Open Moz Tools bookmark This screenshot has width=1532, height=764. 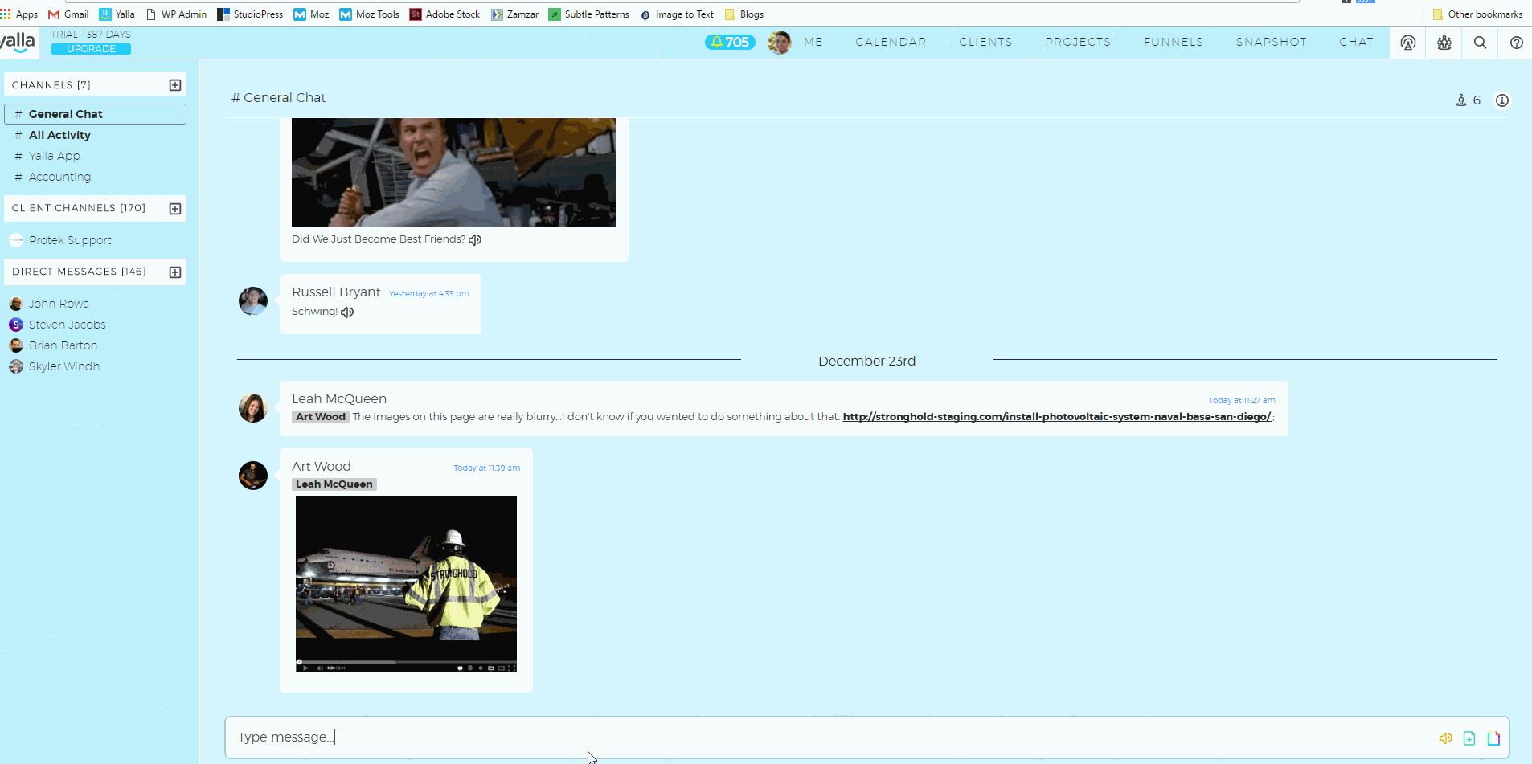coord(369,14)
